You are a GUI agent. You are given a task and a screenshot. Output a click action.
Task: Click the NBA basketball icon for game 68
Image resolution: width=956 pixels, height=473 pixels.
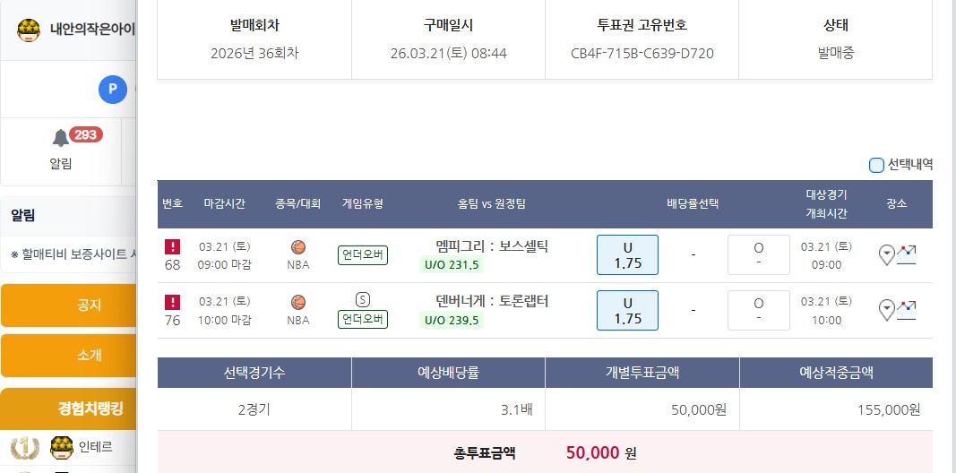coord(298,247)
